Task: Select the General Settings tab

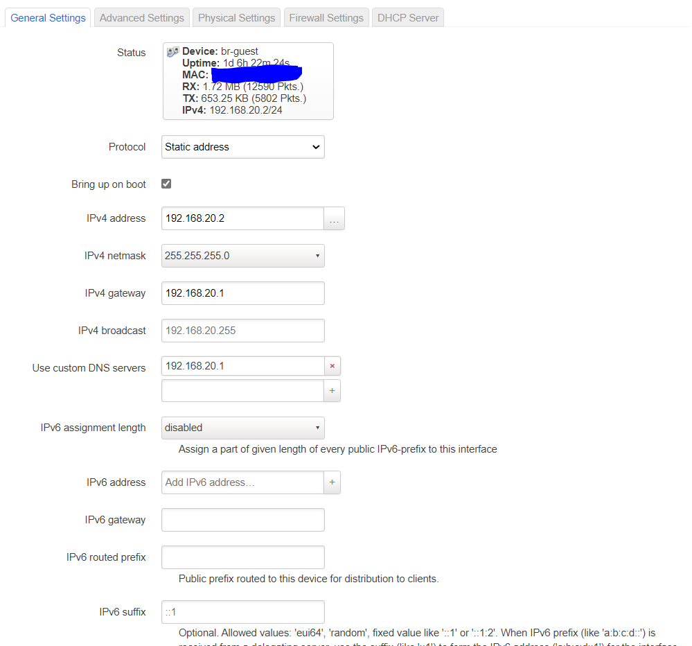Action: (48, 18)
